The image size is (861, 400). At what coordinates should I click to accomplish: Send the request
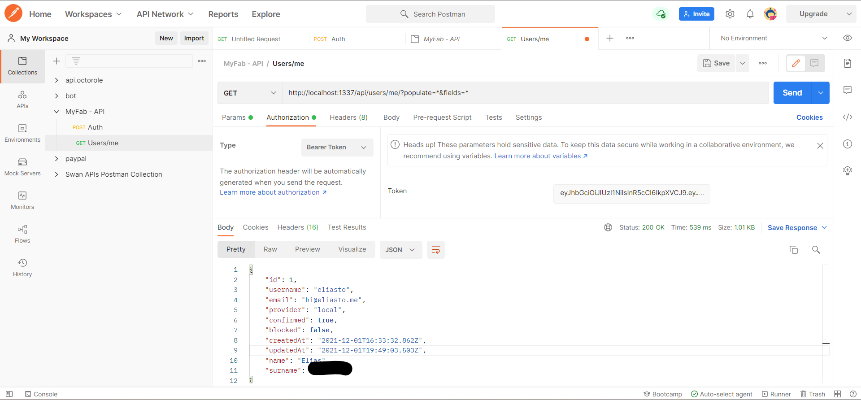[792, 93]
